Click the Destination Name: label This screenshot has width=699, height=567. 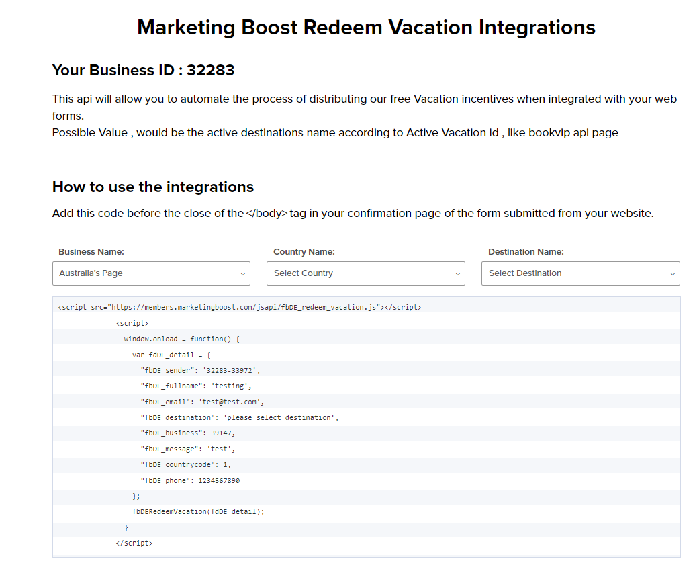pyautogui.click(x=526, y=252)
